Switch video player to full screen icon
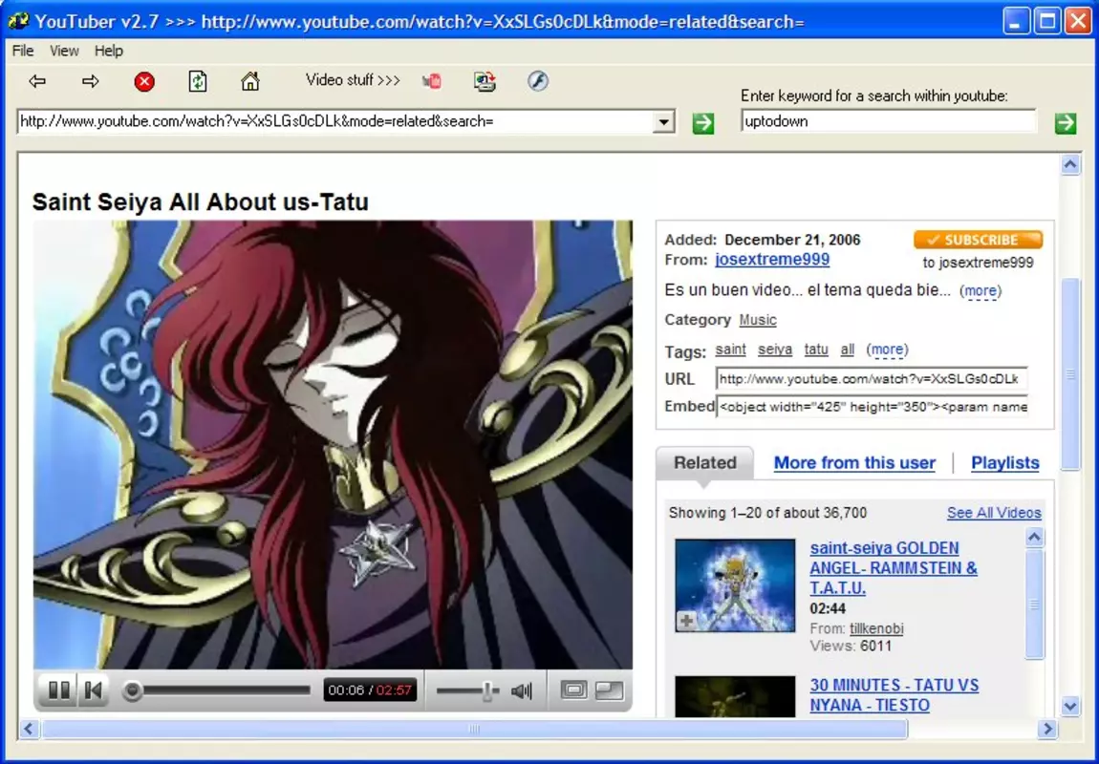 click(609, 690)
